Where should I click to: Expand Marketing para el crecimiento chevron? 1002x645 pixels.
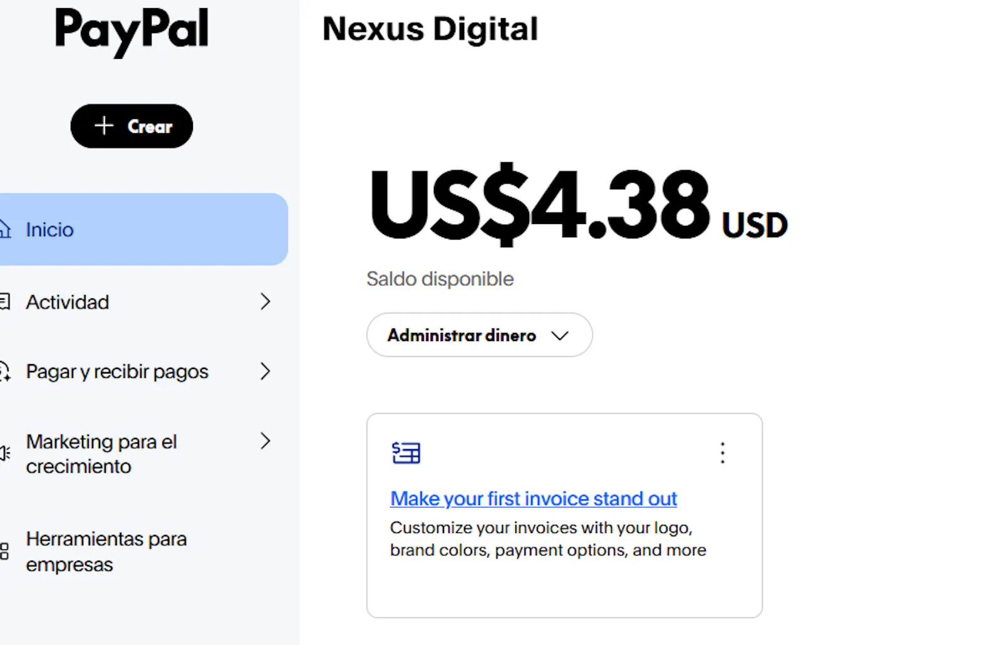266,441
